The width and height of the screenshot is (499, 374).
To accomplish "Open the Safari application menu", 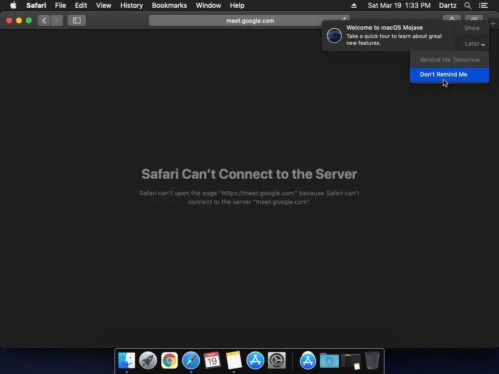I will pyautogui.click(x=36, y=5).
